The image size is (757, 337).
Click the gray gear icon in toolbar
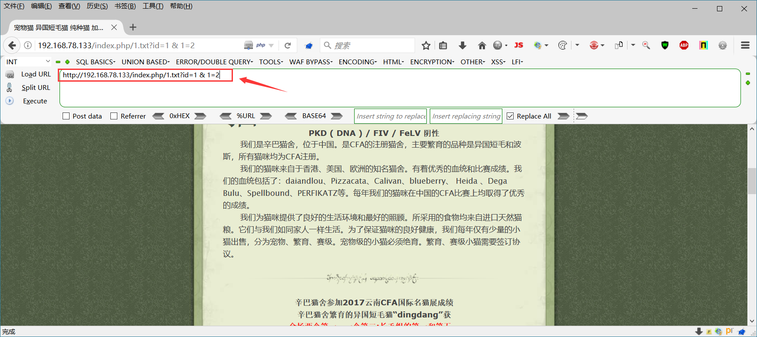(x=723, y=45)
